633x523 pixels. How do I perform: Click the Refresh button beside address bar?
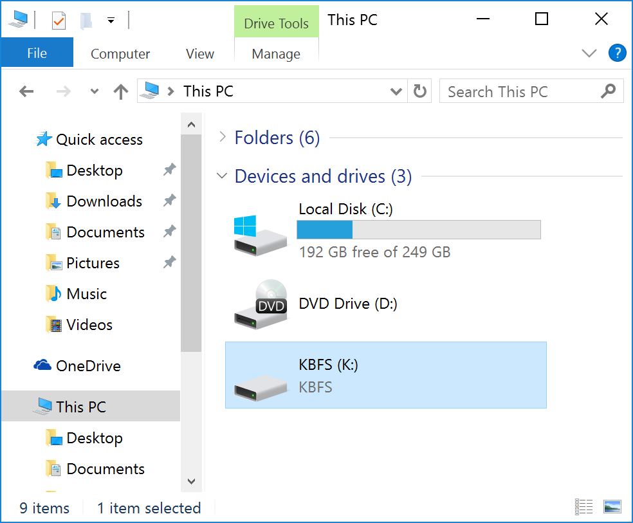point(420,91)
